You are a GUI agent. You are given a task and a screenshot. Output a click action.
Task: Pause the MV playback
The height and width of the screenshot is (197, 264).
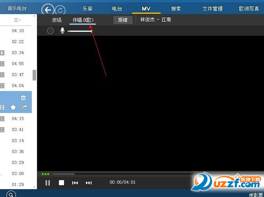pyautogui.click(x=48, y=183)
